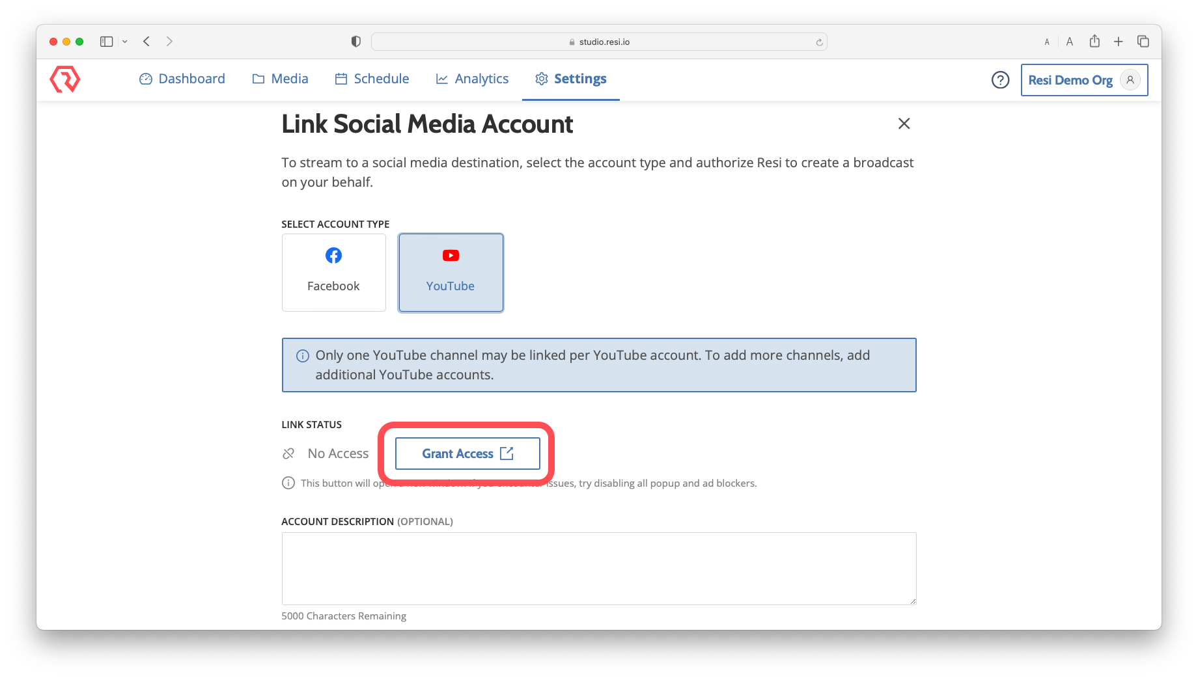The width and height of the screenshot is (1198, 678).
Task: Show the tab overview icon
Action: [x=1143, y=42]
